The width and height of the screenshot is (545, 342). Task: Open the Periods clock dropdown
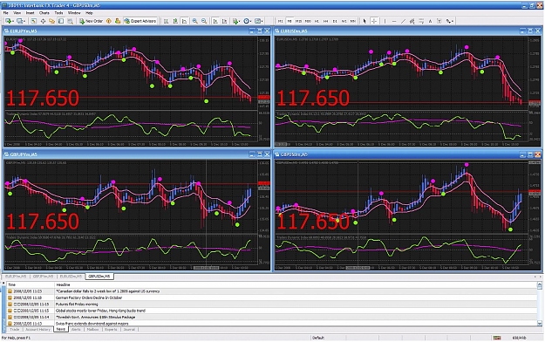pos(248,21)
